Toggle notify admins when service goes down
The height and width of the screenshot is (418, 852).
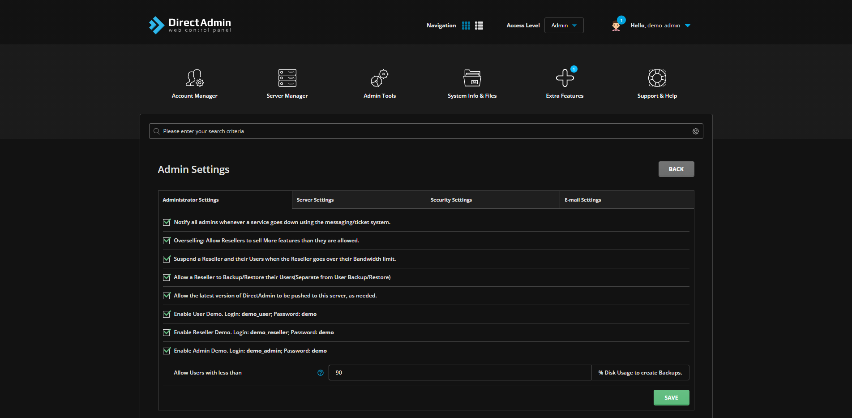[x=167, y=222]
